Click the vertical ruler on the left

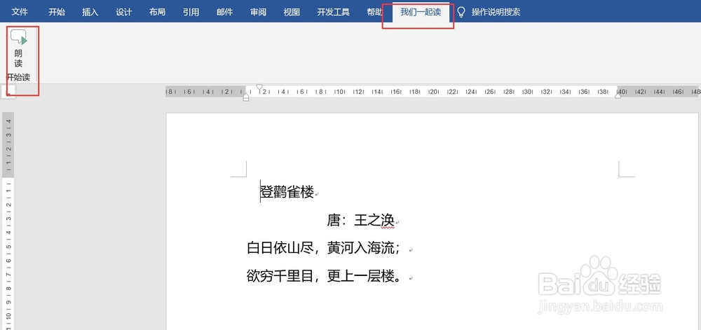pos(8,221)
